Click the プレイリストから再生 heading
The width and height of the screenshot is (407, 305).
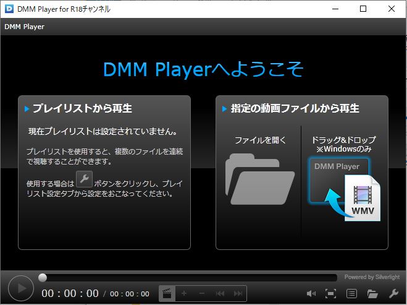82,108
